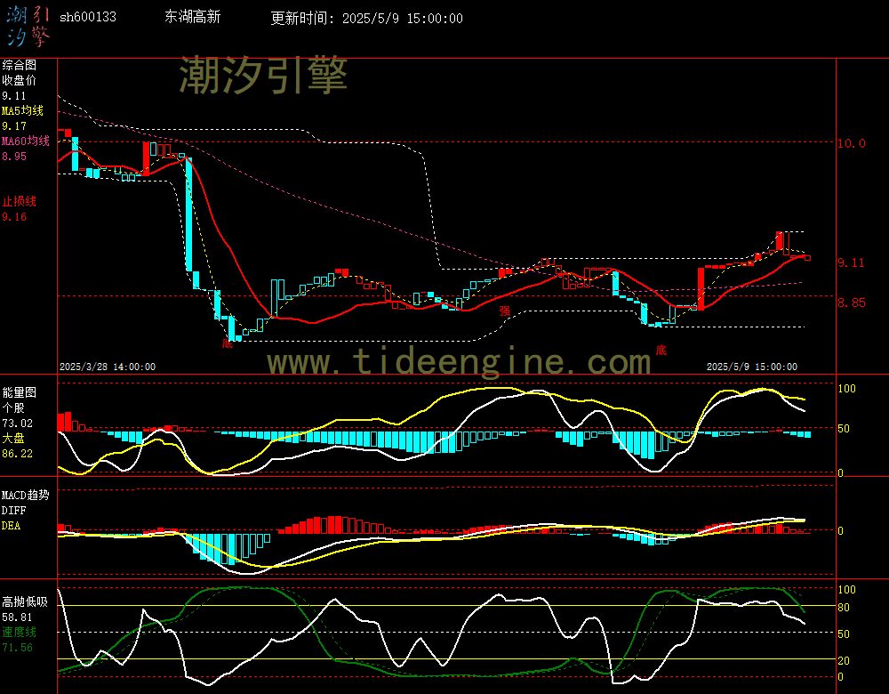Click the 9.11 value under 收盘价

tap(13, 96)
